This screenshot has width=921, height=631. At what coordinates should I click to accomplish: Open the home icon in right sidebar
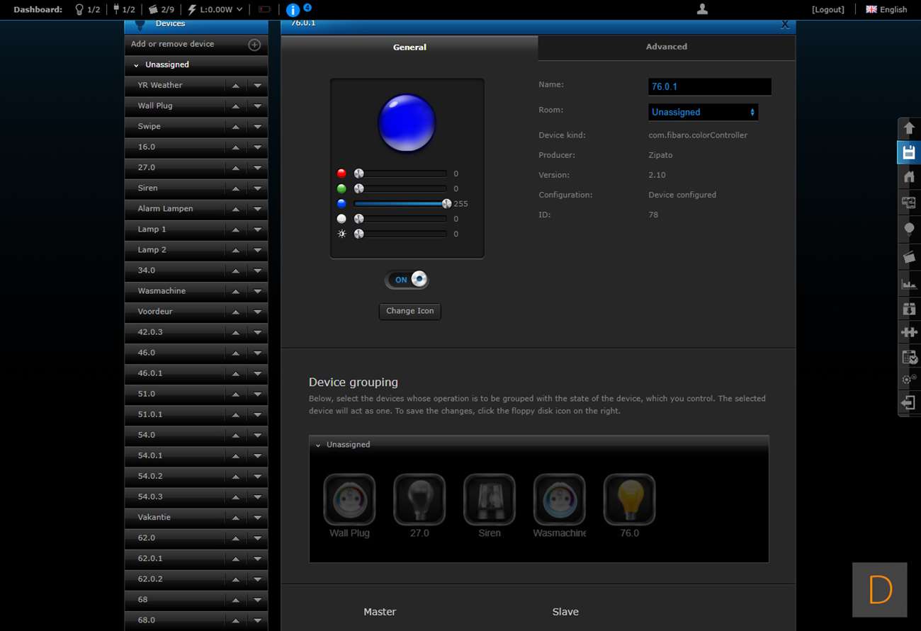[909, 177]
